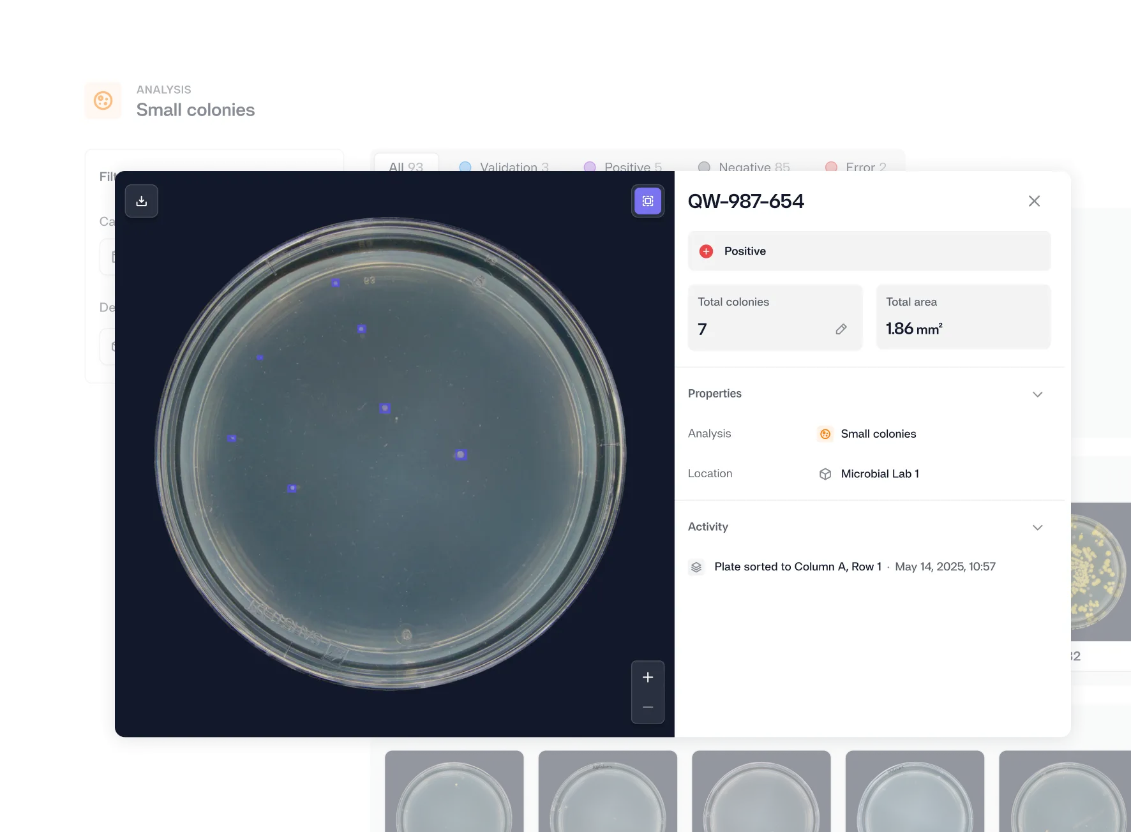Image resolution: width=1131 pixels, height=832 pixels.
Task: Zoom out of the plate image
Action: click(648, 708)
